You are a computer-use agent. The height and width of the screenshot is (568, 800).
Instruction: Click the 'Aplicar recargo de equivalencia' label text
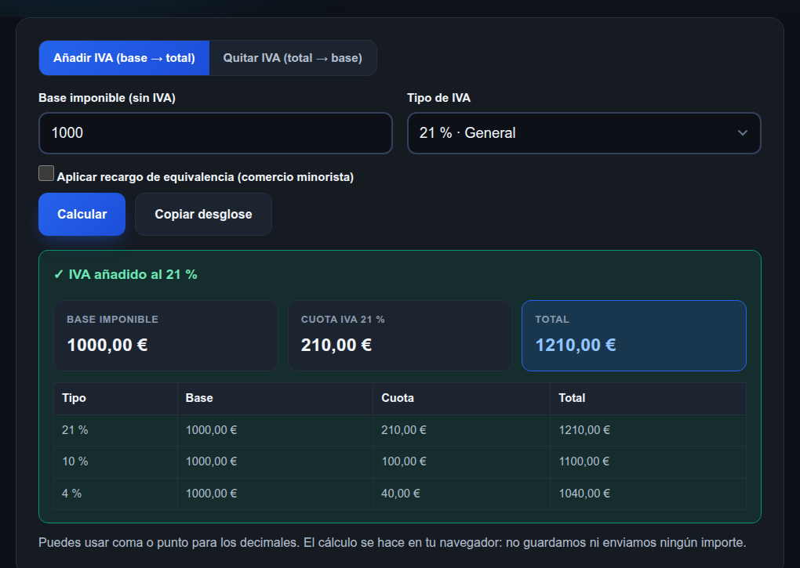(x=205, y=177)
